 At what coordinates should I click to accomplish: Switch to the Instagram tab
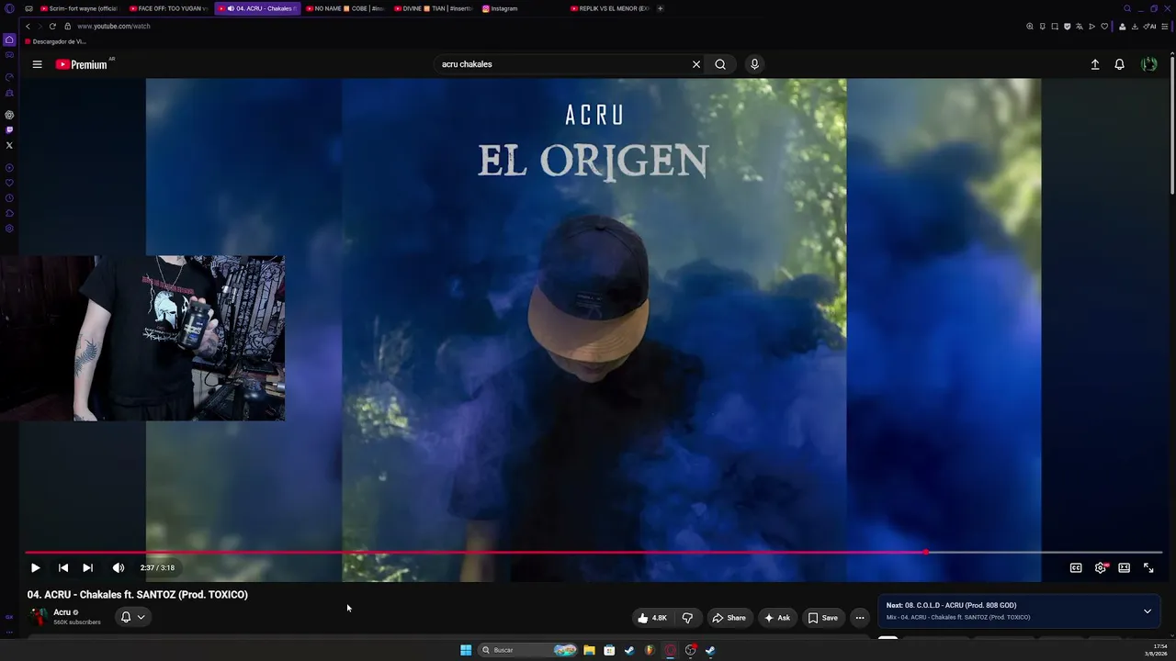coord(521,8)
